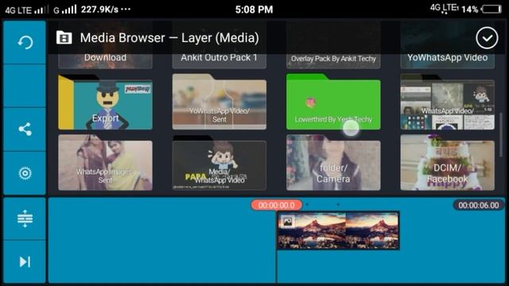
Task: Open the DCIM/Facebook folder
Action: pyautogui.click(x=447, y=163)
